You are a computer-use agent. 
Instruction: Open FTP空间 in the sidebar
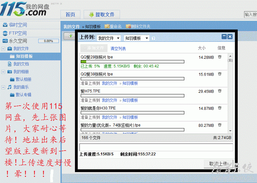click(x=18, y=33)
